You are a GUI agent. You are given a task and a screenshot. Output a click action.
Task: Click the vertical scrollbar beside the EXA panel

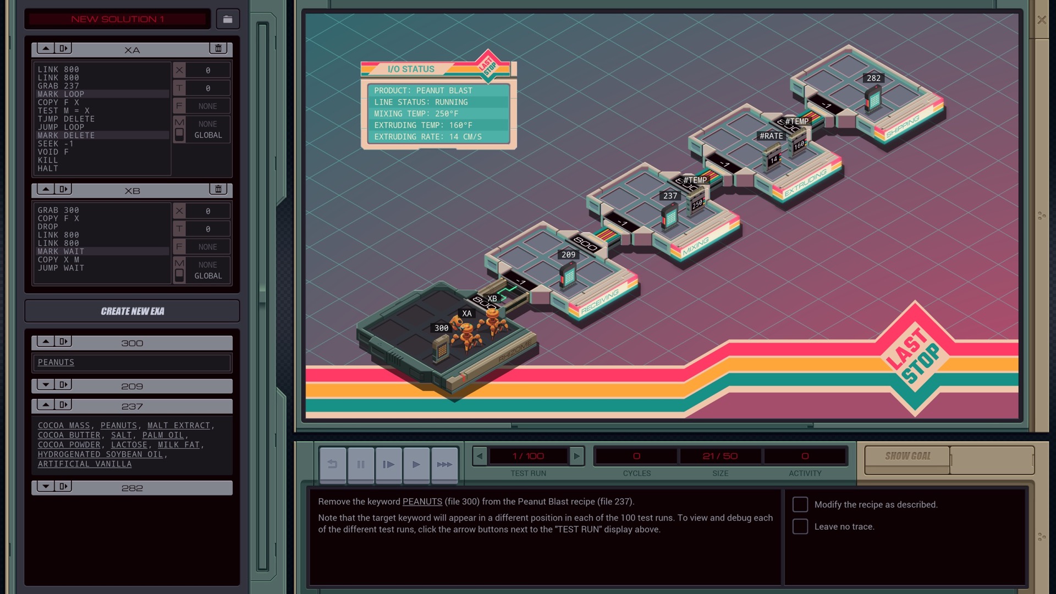tap(263, 297)
